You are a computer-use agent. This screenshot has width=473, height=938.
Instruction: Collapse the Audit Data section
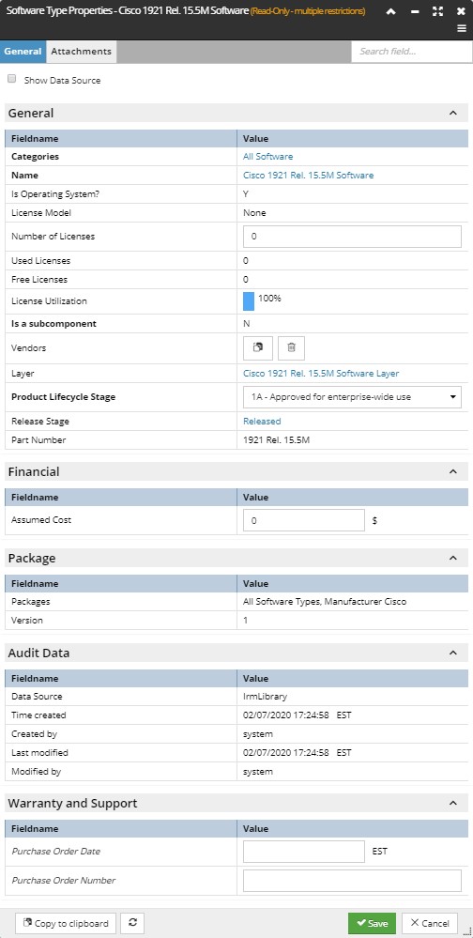453,654
